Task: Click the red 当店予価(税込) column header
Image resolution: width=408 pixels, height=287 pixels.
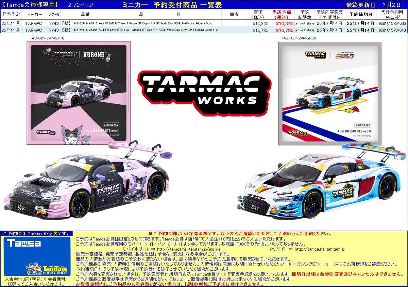Action: tap(282, 15)
